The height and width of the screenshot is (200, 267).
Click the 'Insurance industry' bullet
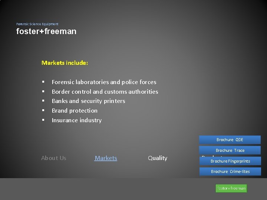coord(77,120)
